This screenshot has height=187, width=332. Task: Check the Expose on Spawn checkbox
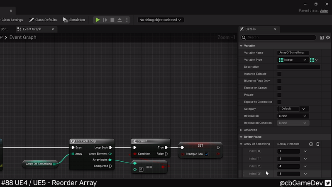point(279,88)
